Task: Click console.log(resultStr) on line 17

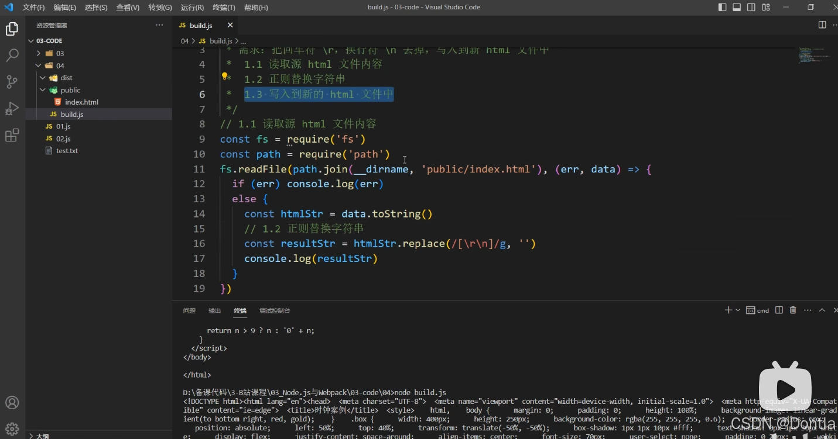Action: point(311,258)
